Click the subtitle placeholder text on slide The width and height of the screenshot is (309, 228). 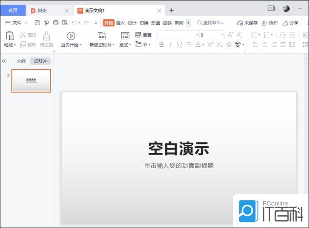pos(179,165)
